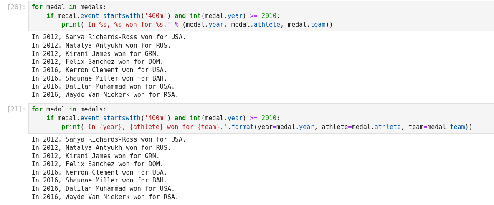Select the cell prompt labeled [21]
The height and width of the screenshot is (205, 494).
[17, 109]
